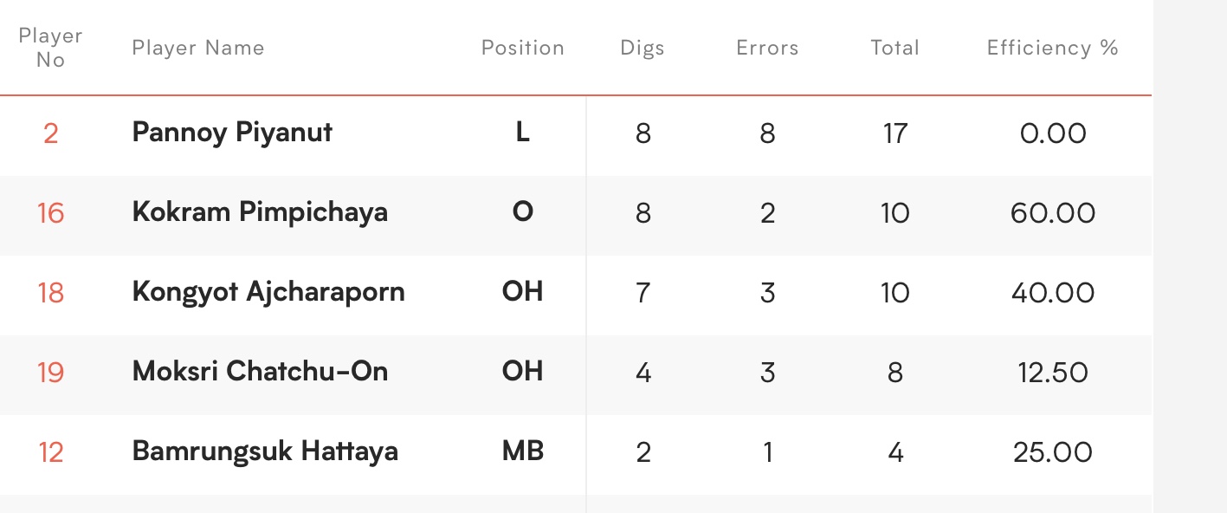Click the Player No column header

(x=50, y=48)
